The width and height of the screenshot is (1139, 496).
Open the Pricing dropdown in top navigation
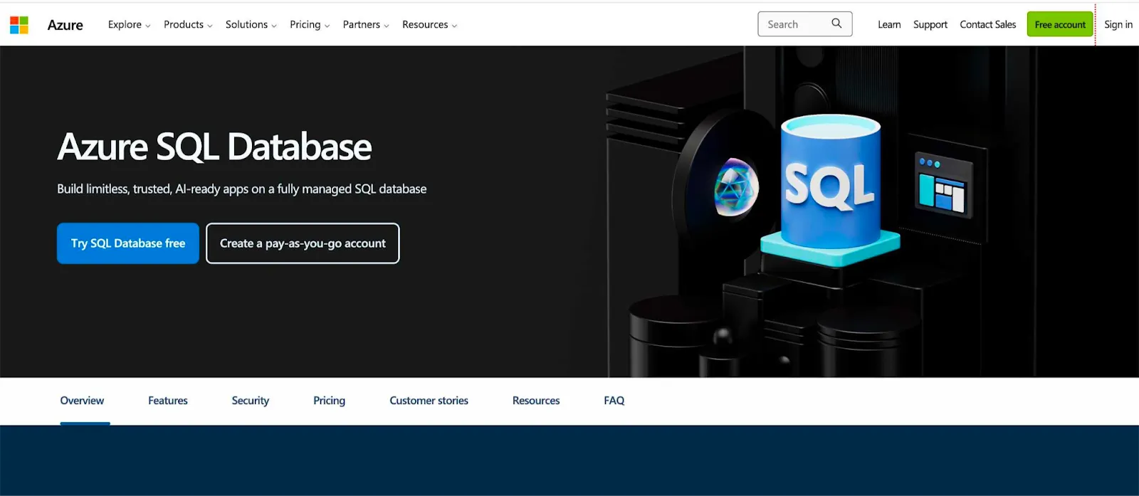310,25
